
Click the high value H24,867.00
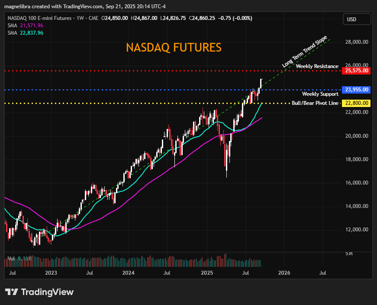point(144,18)
